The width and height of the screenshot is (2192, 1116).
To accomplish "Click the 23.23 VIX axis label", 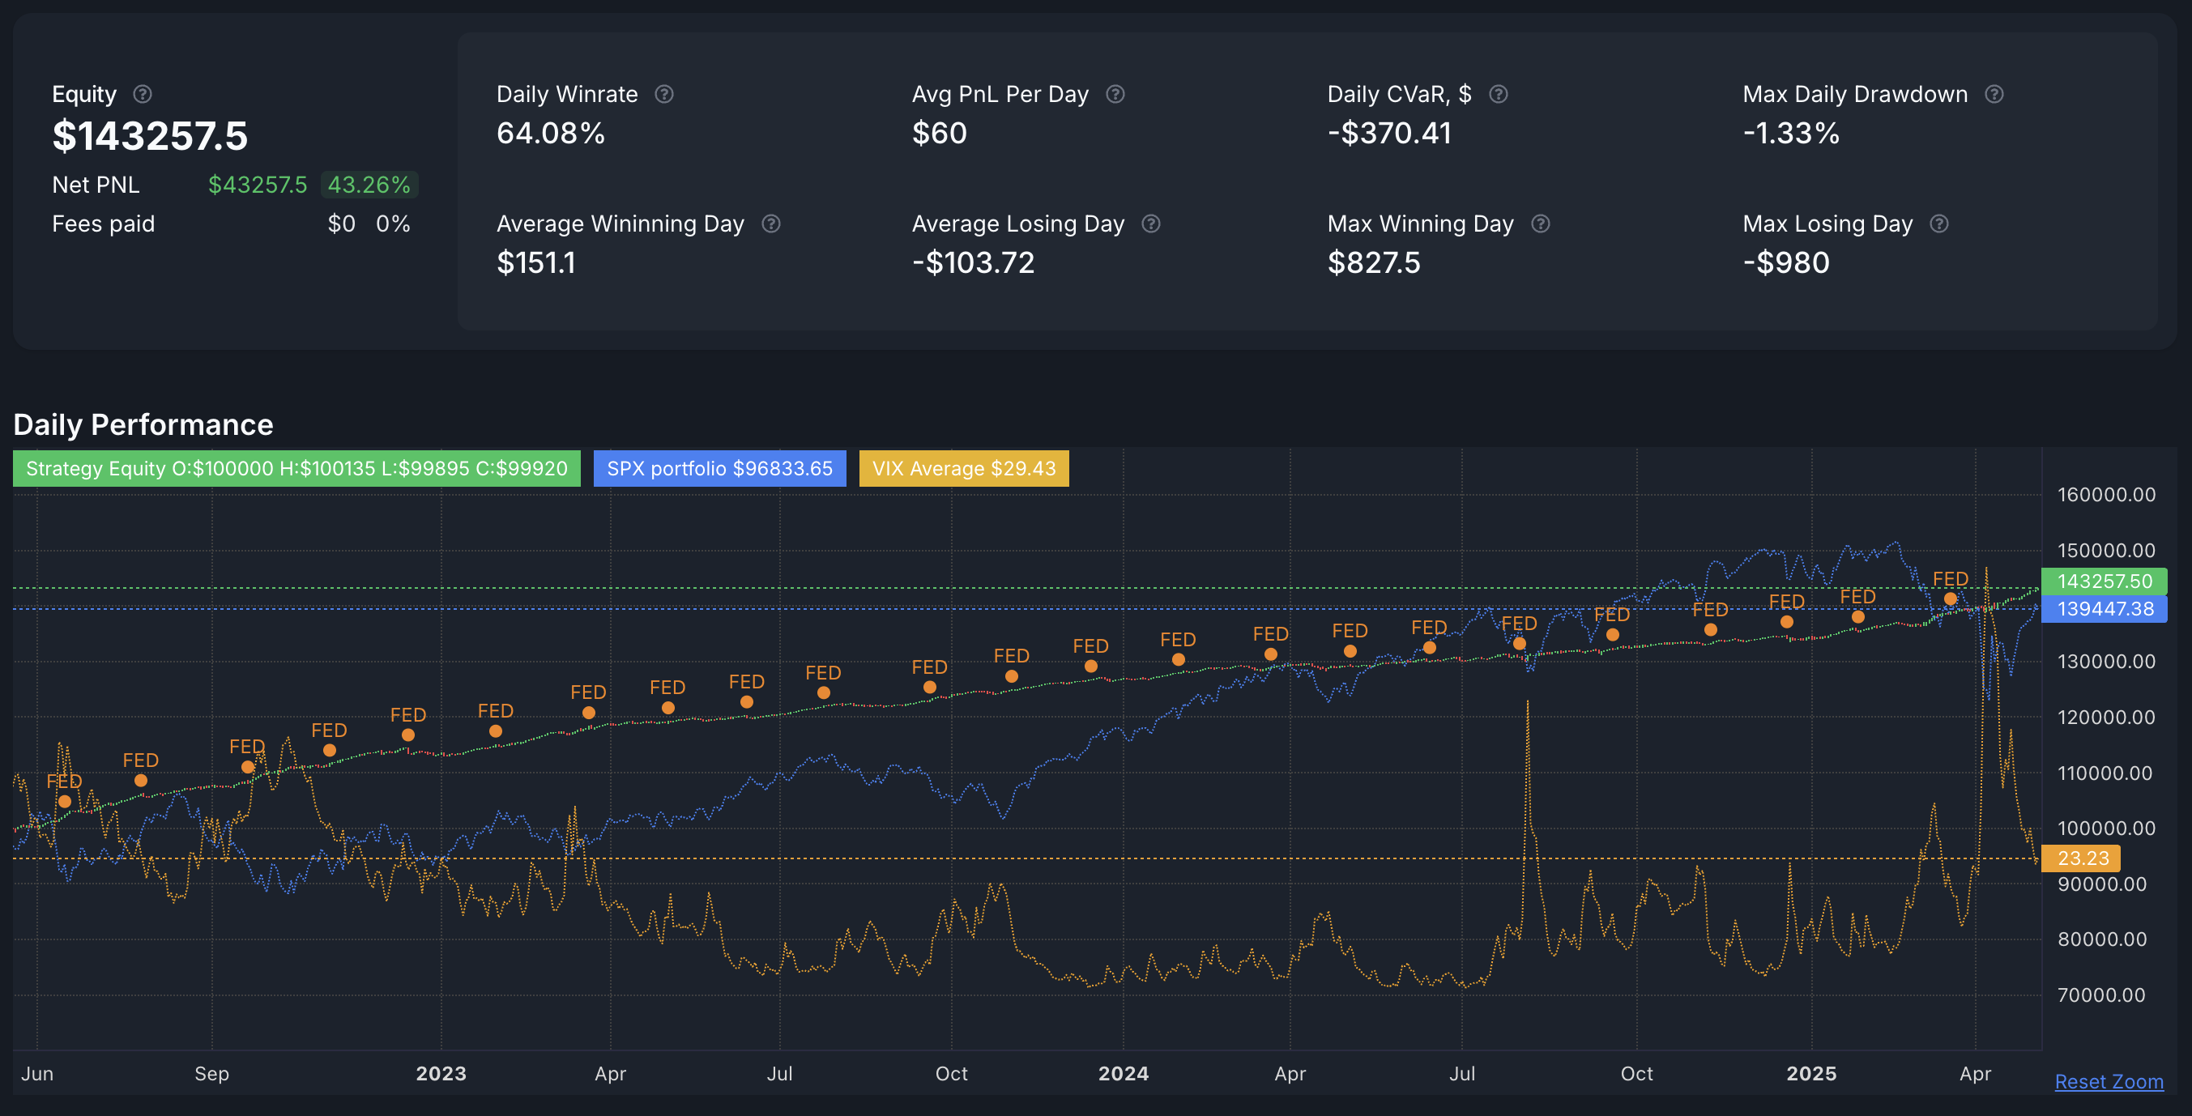I will click(2081, 858).
